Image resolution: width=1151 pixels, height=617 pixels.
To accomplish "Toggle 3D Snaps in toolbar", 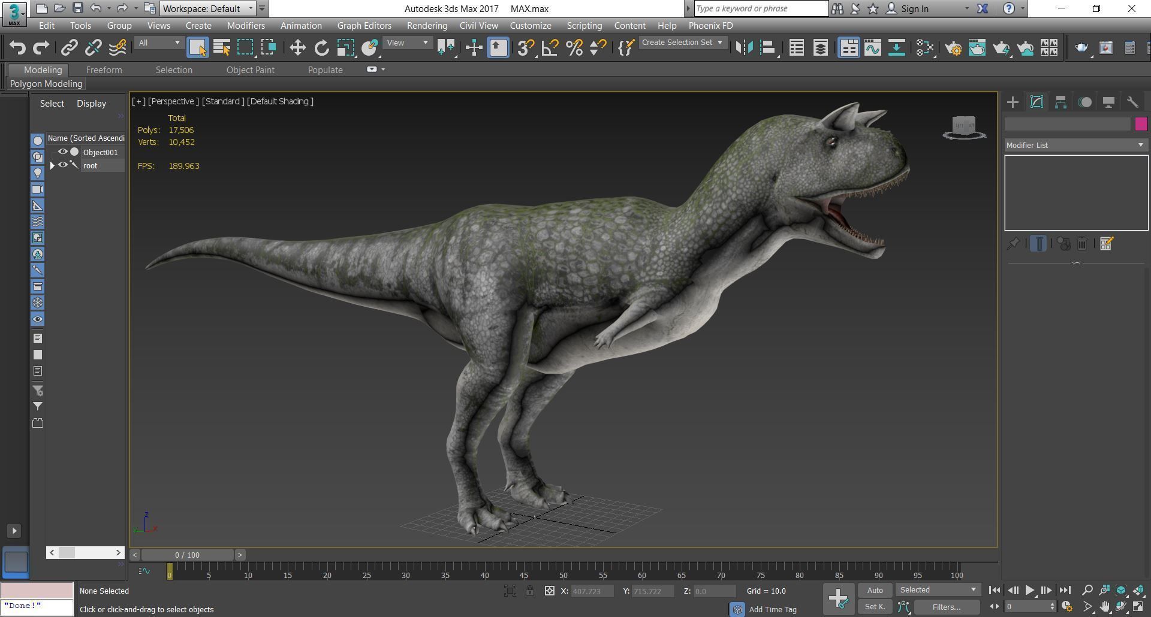I will coord(526,47).
